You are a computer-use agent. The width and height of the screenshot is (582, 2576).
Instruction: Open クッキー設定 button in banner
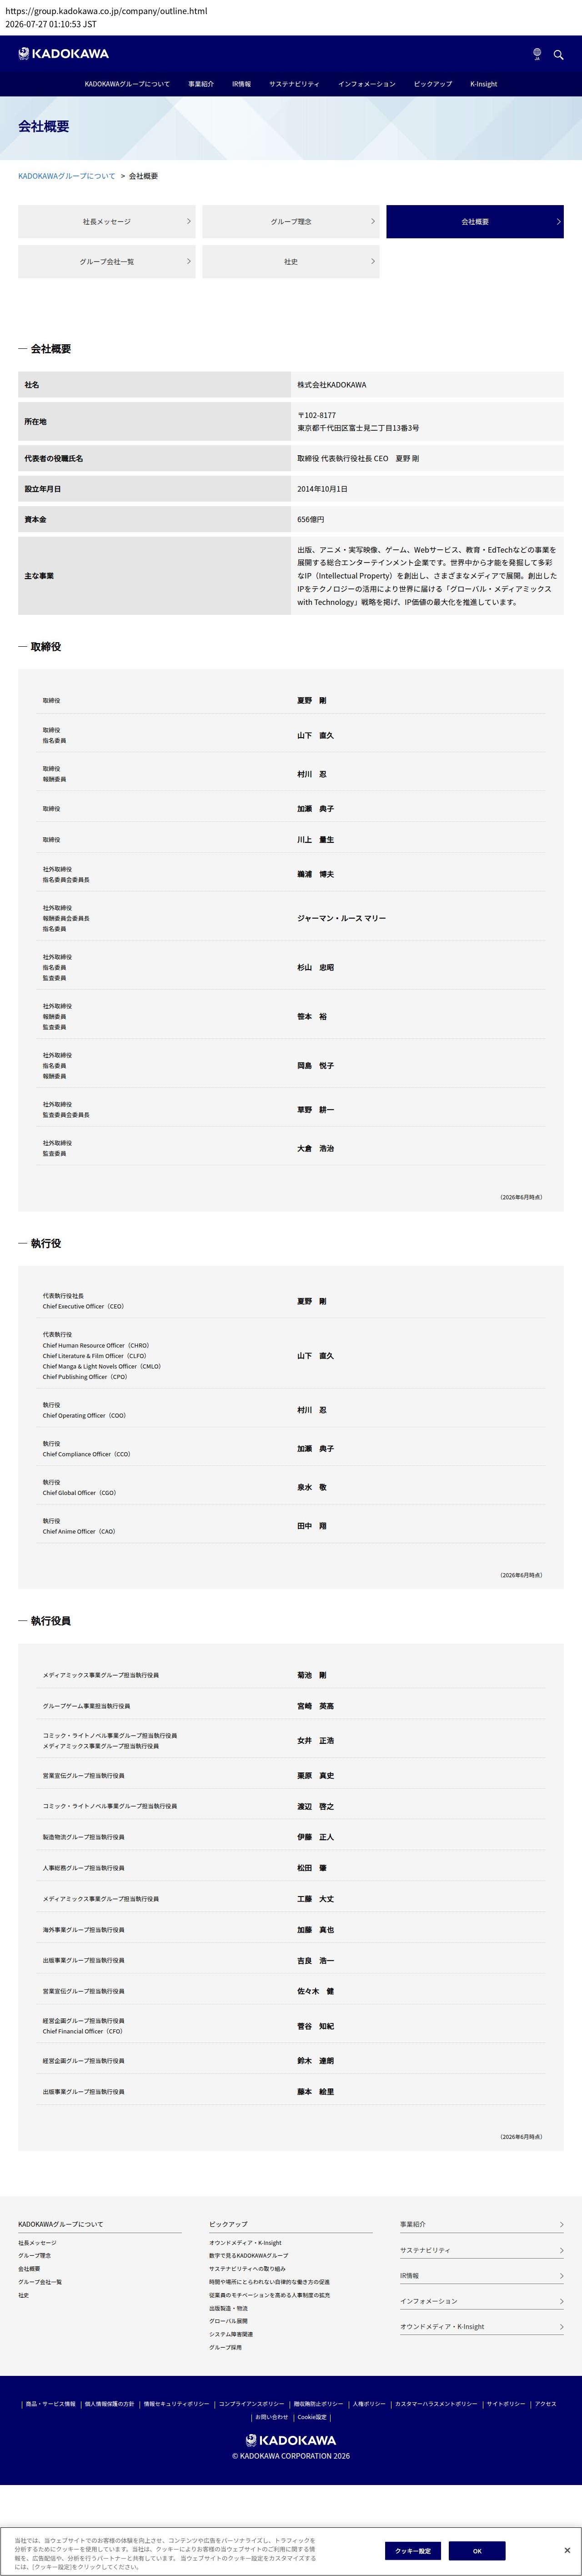[x=413, y=2550]
